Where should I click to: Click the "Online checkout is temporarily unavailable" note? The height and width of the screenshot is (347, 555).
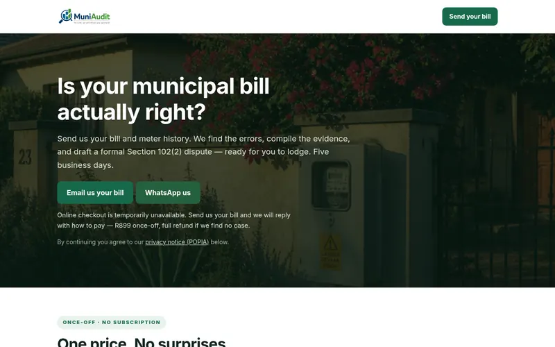click(174, 220)
